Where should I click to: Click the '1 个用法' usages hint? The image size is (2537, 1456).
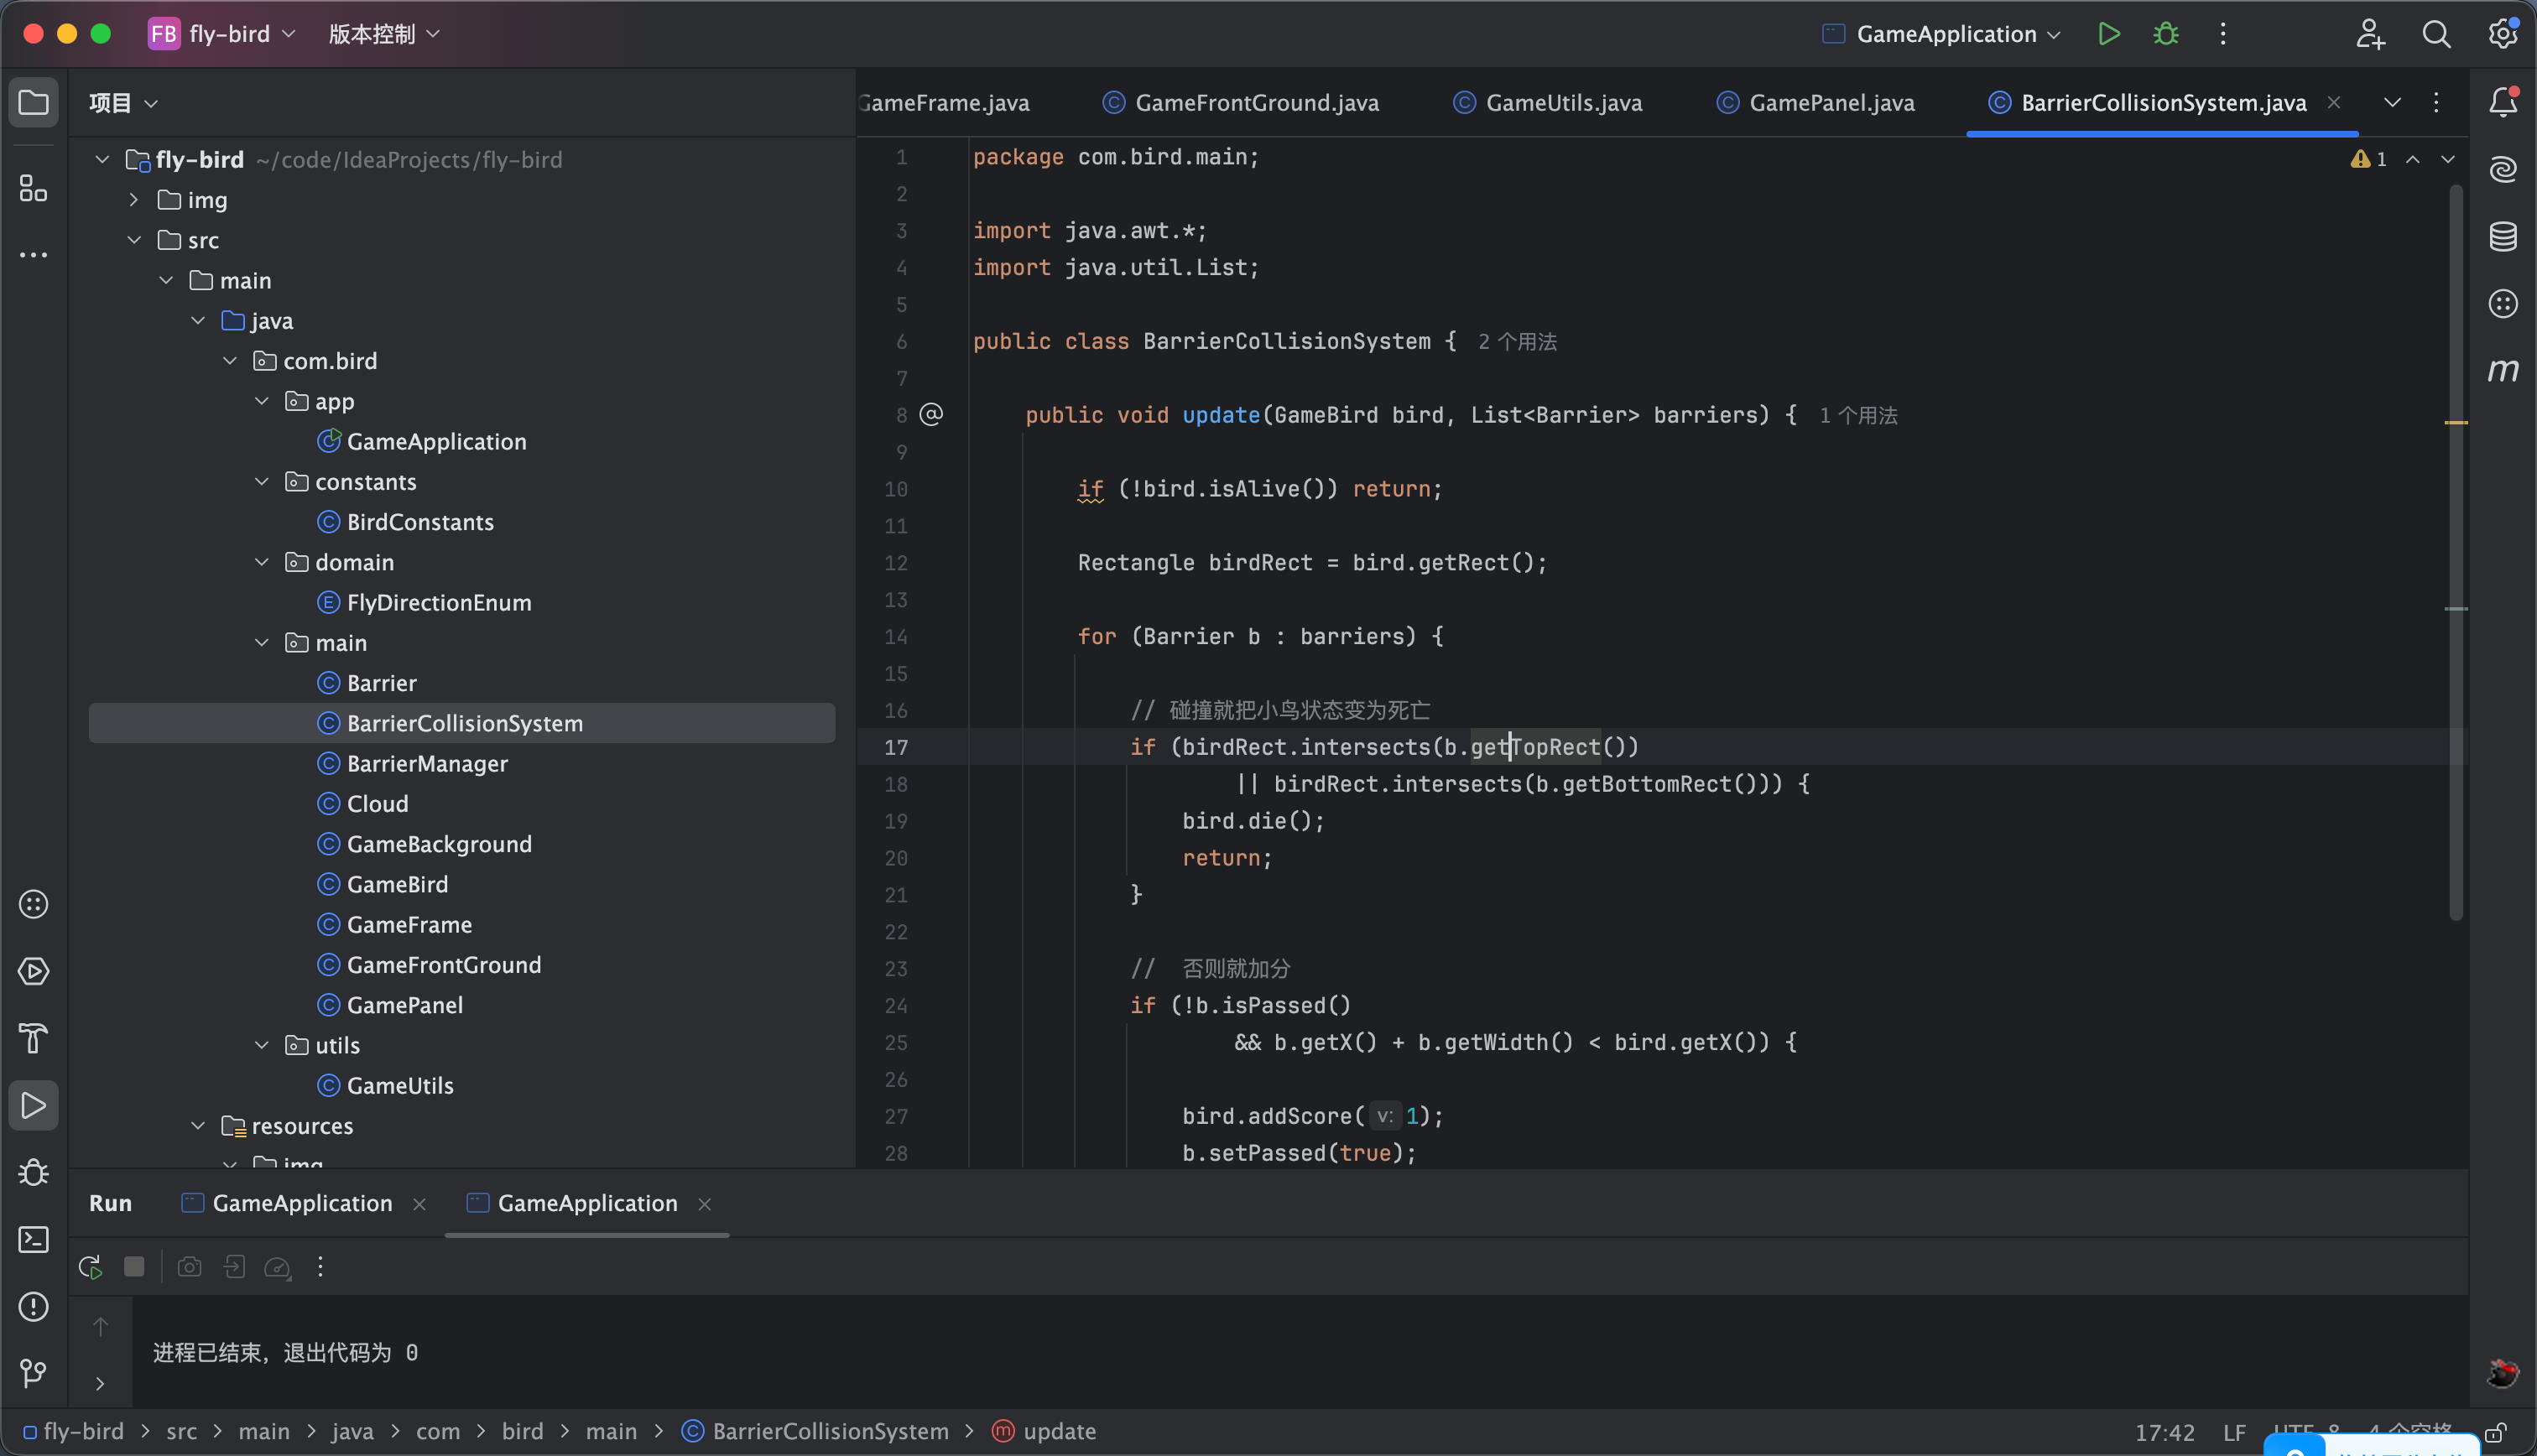click(x=1858, y=415)
